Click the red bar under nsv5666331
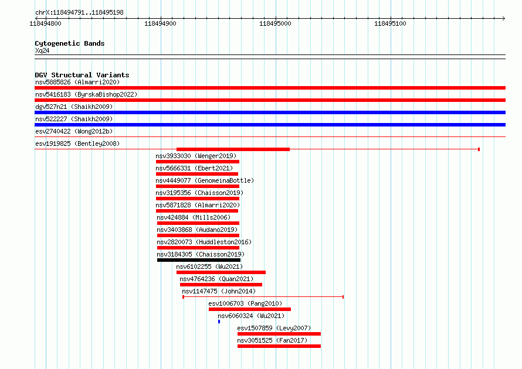The height and width of the screenshot is (369, 522). pyautogui.click(x=197, y=174)
